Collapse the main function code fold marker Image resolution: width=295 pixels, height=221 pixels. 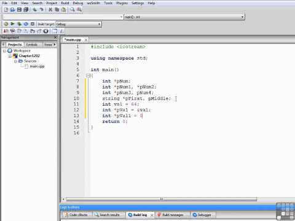(88, 76)
